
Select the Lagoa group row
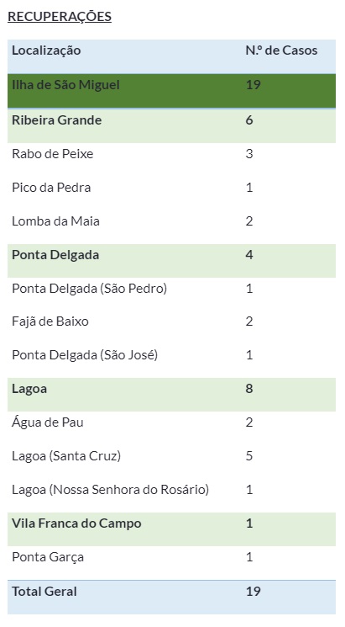tap(171, 394)
